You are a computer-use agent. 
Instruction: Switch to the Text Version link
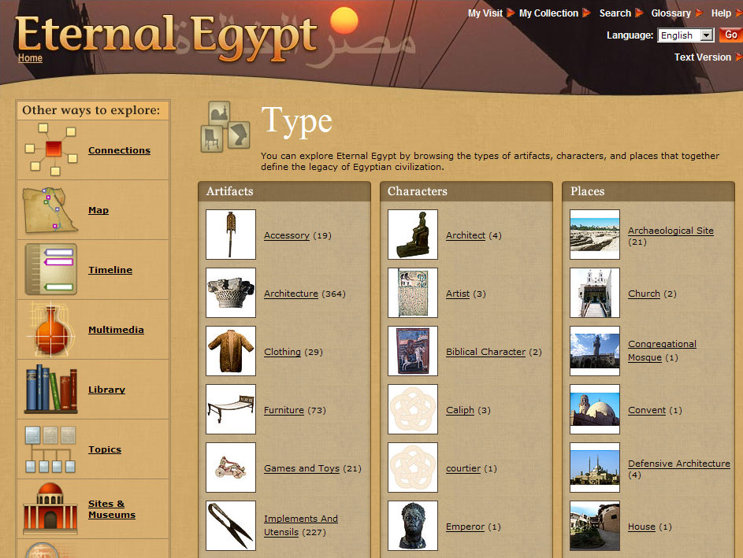[x=702, y=57]
